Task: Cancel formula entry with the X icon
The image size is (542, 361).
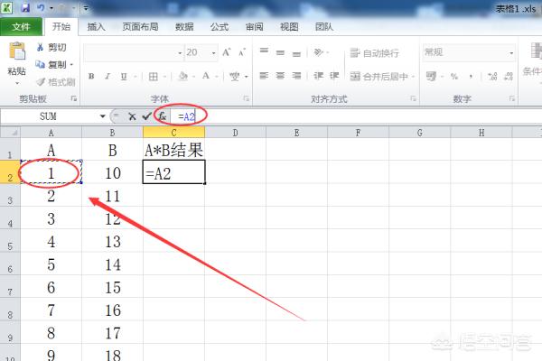Action: click(x=132, y=116)
